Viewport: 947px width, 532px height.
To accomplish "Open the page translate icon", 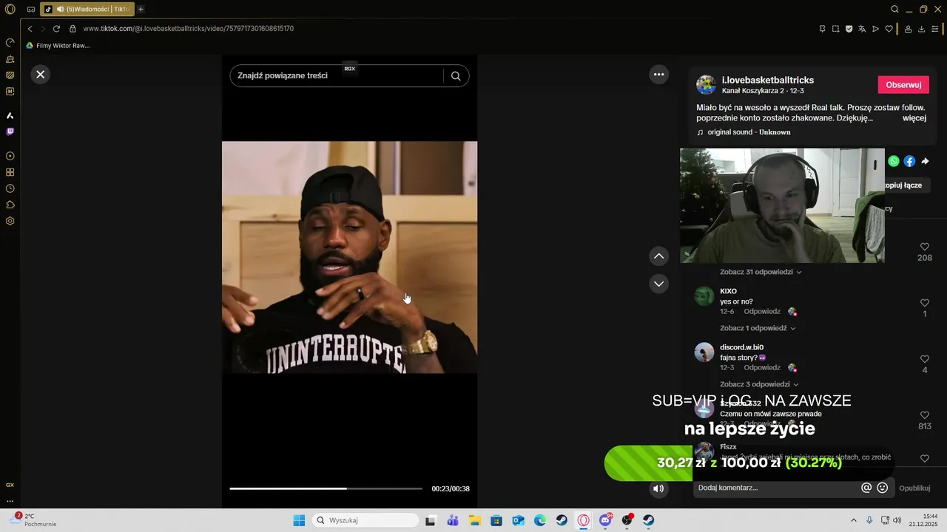I will tap(862, 29).
